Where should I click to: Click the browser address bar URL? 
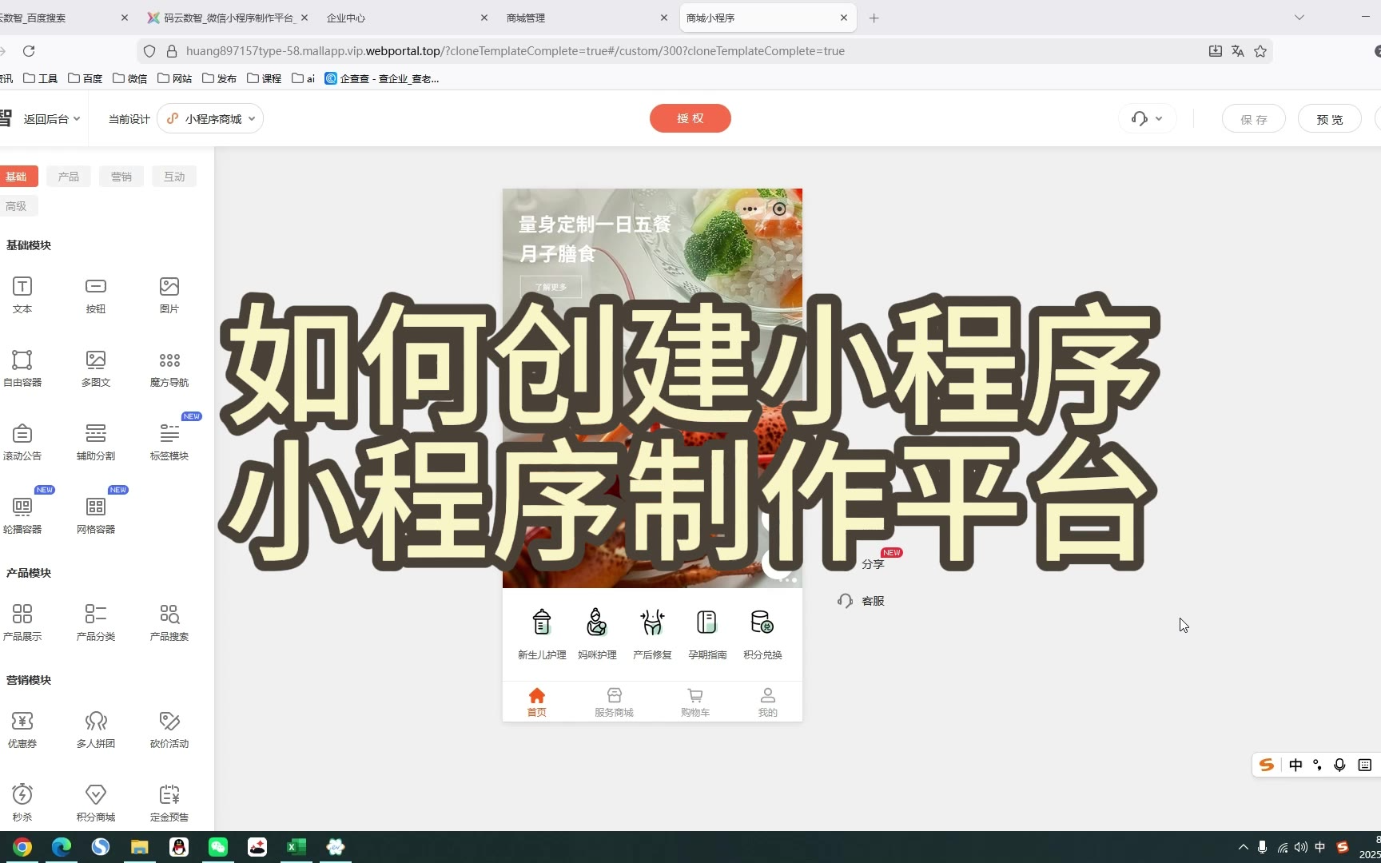[515, 51]
